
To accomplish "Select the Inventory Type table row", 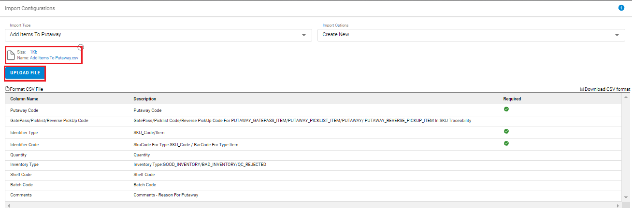I will 313,165.
